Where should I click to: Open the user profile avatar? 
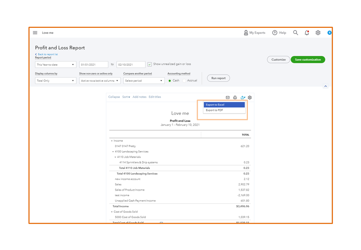(330, 33)
